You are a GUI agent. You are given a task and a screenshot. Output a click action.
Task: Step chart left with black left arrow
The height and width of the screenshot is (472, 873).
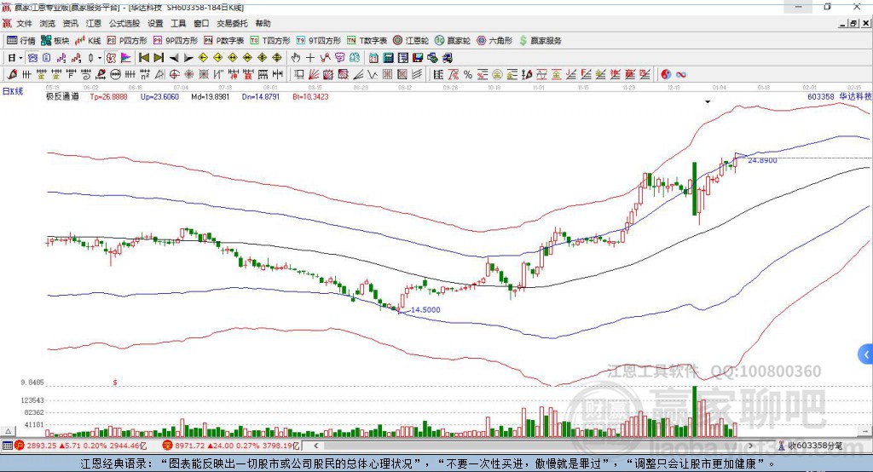(174, 58)
